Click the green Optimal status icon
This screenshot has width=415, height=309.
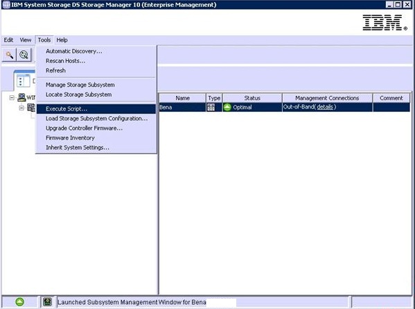(227, 107)
